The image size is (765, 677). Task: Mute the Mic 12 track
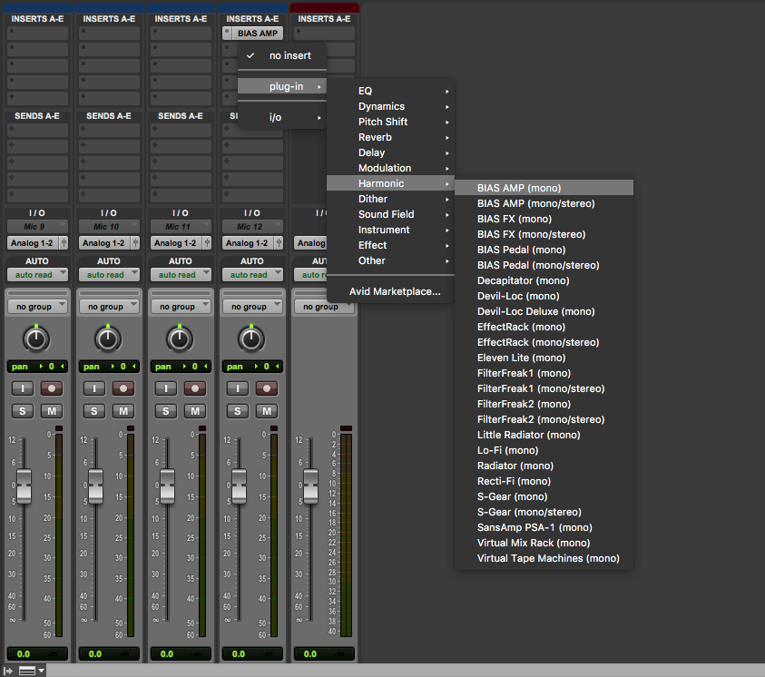tap(267, 411)
